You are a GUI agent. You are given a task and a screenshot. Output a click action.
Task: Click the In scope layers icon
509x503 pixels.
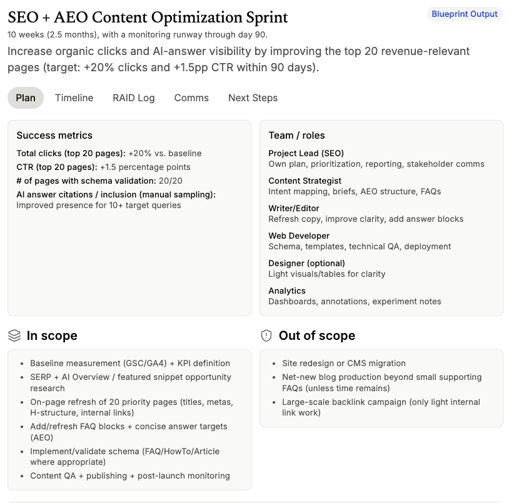(x=14, y=336)
